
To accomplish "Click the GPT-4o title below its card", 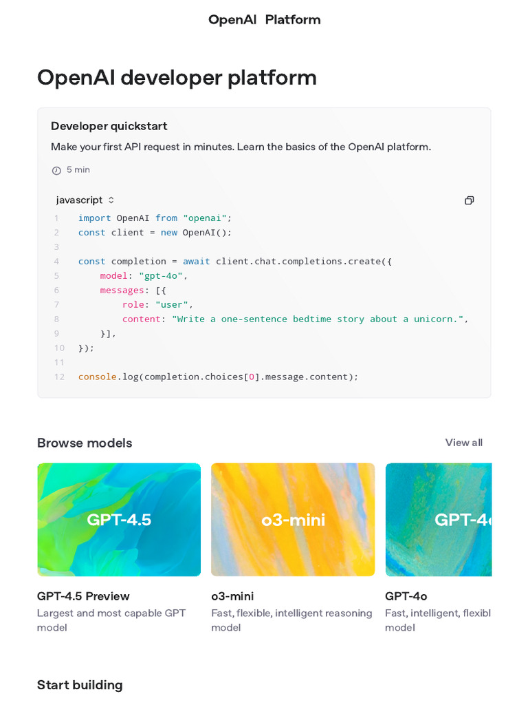I will (x=406, y=596).
